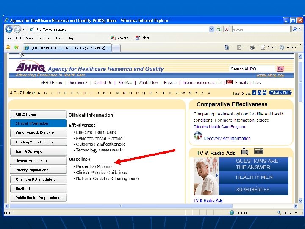
Task: Click the search magnifier icon in toolbar
Action: pos(295,29)
